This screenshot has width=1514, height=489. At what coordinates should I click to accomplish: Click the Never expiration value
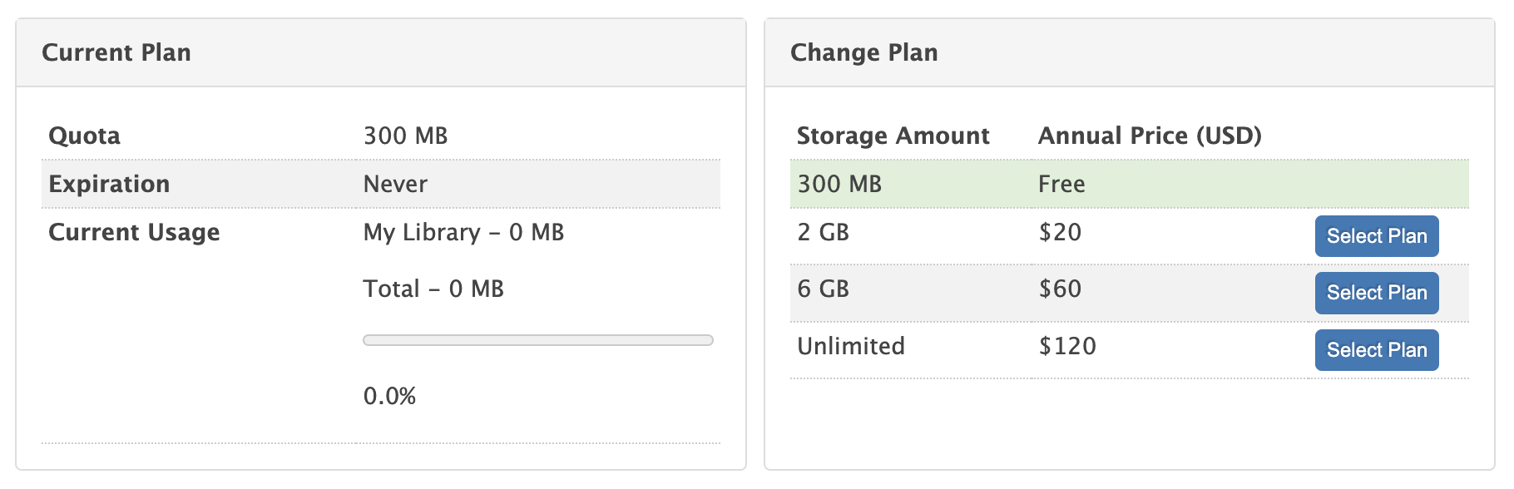coord(395,184)
